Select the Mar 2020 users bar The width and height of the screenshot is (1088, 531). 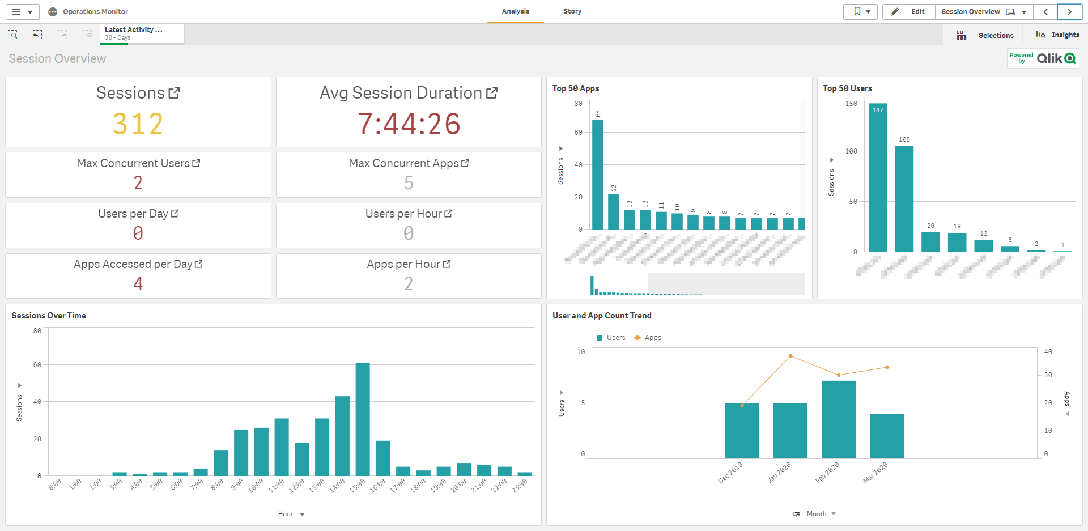point(887,436)
